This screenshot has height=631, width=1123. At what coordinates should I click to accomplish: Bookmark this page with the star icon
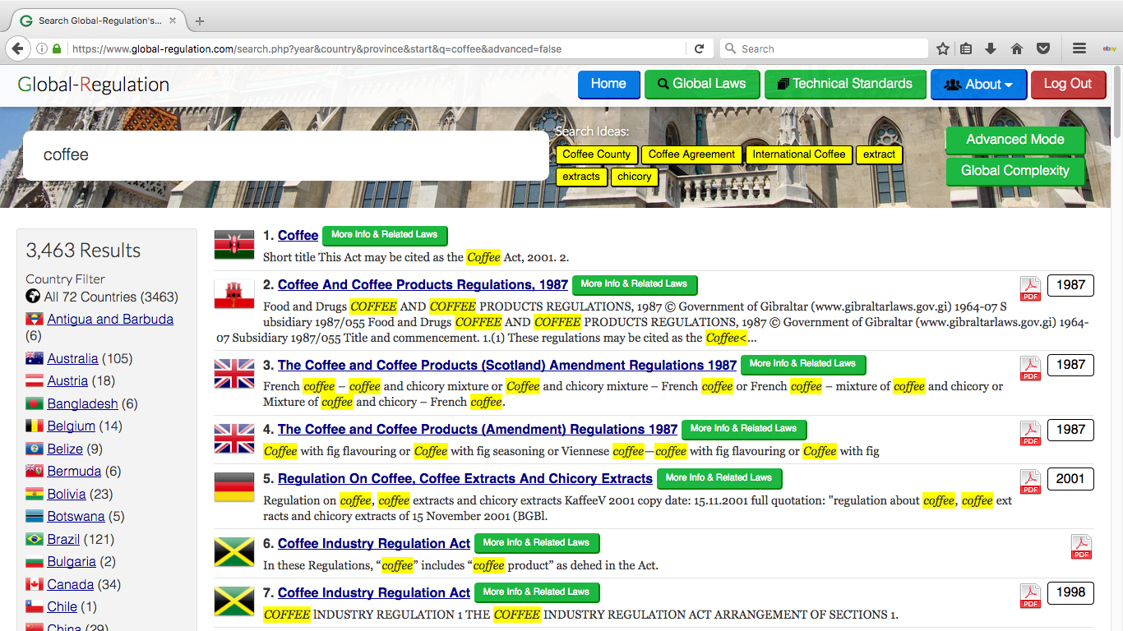tap(943, 48)
